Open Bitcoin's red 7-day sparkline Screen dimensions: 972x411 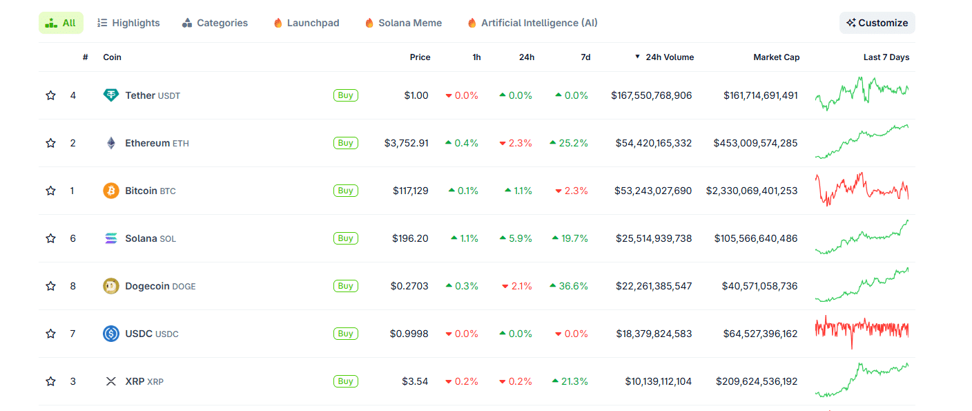coord(862,189)
